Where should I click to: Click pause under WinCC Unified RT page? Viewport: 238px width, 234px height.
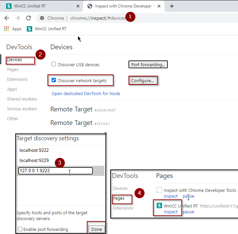tap(189, 212)
